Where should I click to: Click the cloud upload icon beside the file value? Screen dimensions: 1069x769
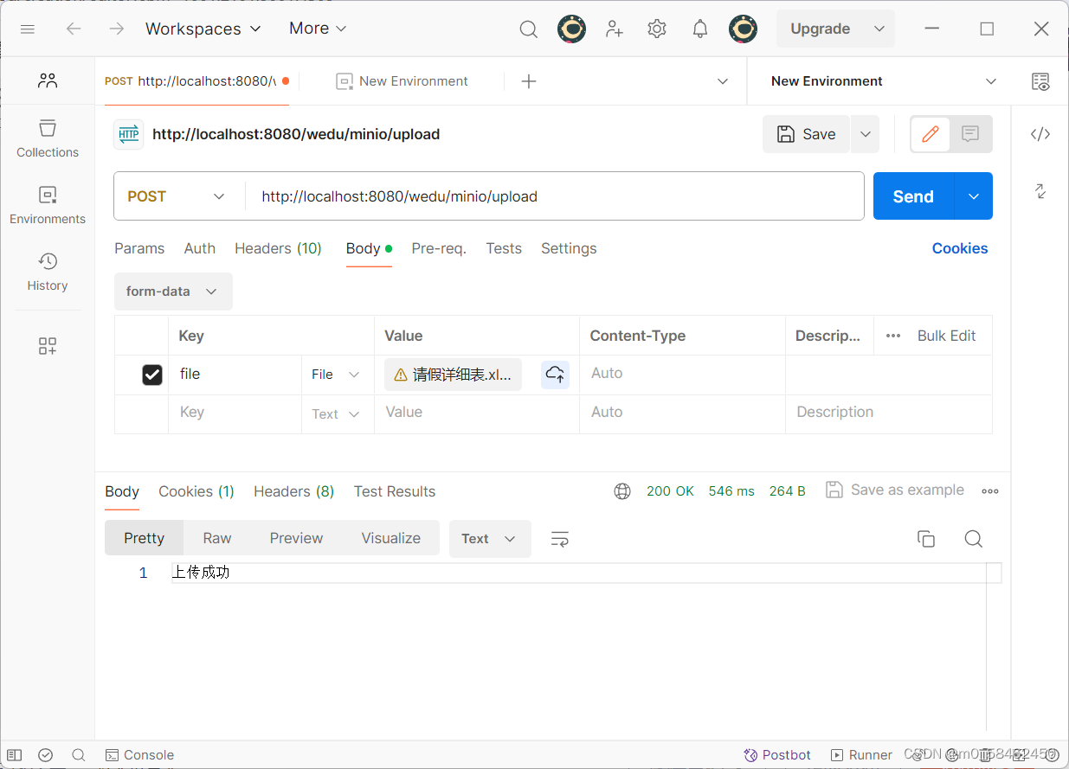point(555,374)
